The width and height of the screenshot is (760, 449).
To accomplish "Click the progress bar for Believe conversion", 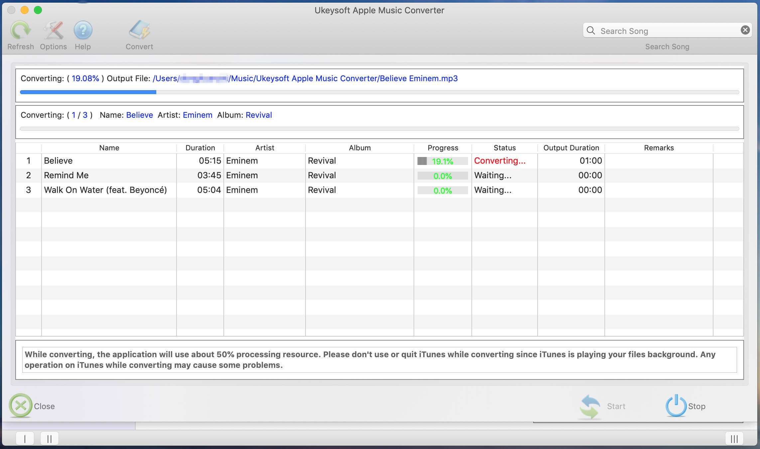I will [x=442, y=160].
